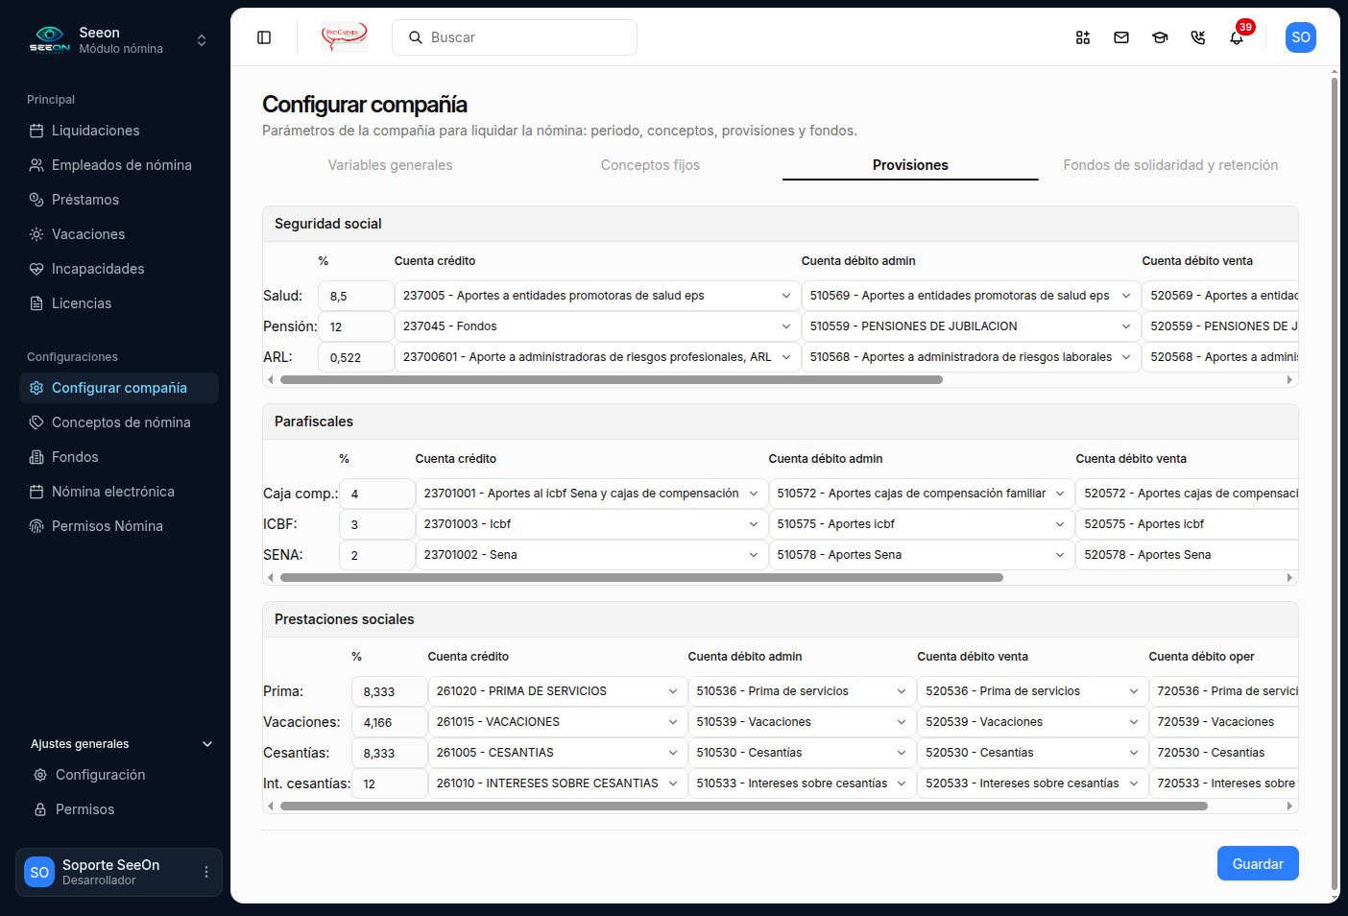Click the graduation cap tutorials icon
This screenshot has height=916, width=1348.
pyautogui.click(x=1160, y=37)
